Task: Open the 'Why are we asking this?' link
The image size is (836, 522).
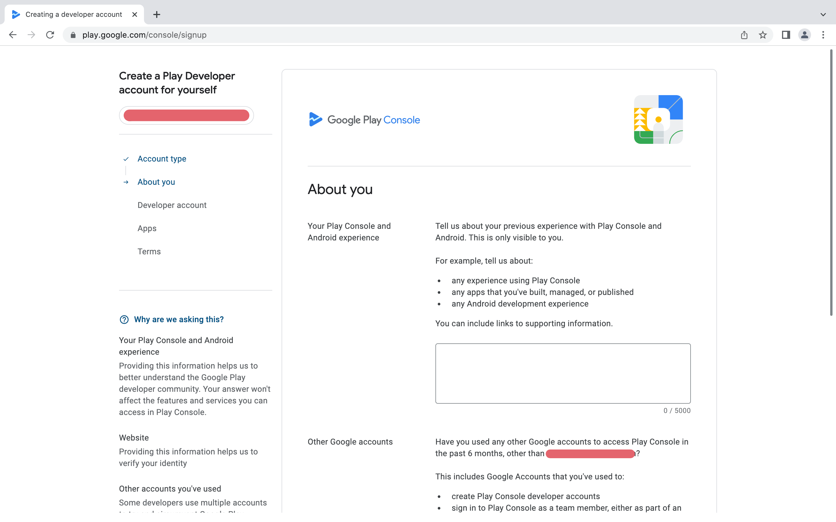Action: (179, 319)
